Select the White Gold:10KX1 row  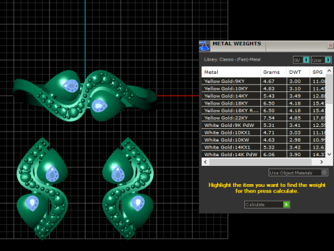click(264, 132)
